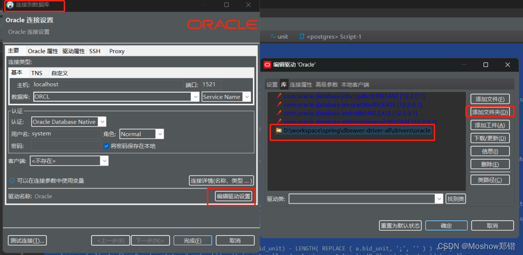Image resolution: width=523 pixels, height=255 pixels.
Task: Click the host field containing localhost
Action: [108, 84]
